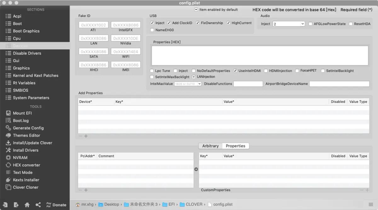Click the PayPal Donate icon
The height and width of the screenshot is (210, 378).
(56, 204)
